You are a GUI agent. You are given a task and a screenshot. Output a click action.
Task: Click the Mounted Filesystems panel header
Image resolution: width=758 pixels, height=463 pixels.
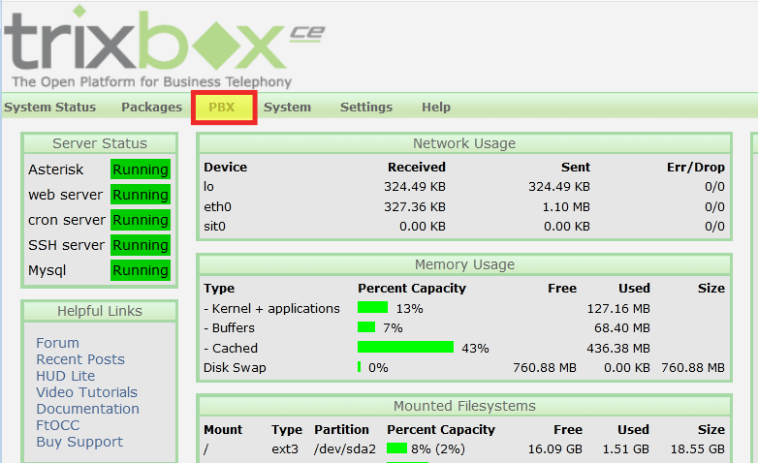pyautogui.click(x=464, y=406)
